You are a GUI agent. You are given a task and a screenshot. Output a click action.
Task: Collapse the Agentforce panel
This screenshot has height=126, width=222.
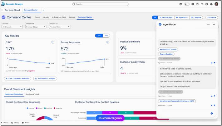(214, 25)
